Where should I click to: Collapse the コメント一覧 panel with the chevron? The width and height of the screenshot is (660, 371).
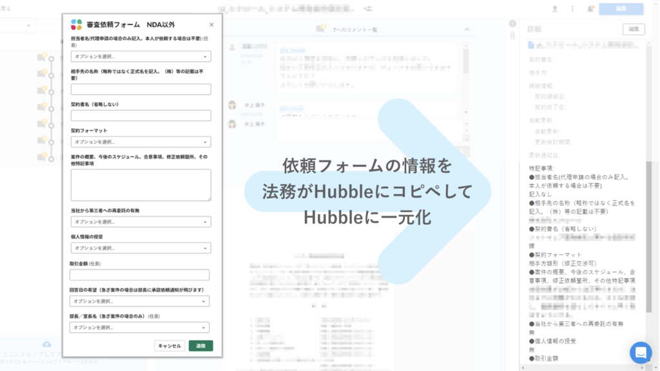pyautogui.click(x=467, y=30)
